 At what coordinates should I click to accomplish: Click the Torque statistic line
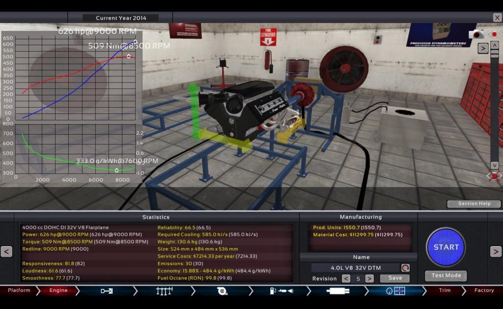[85, 242]
